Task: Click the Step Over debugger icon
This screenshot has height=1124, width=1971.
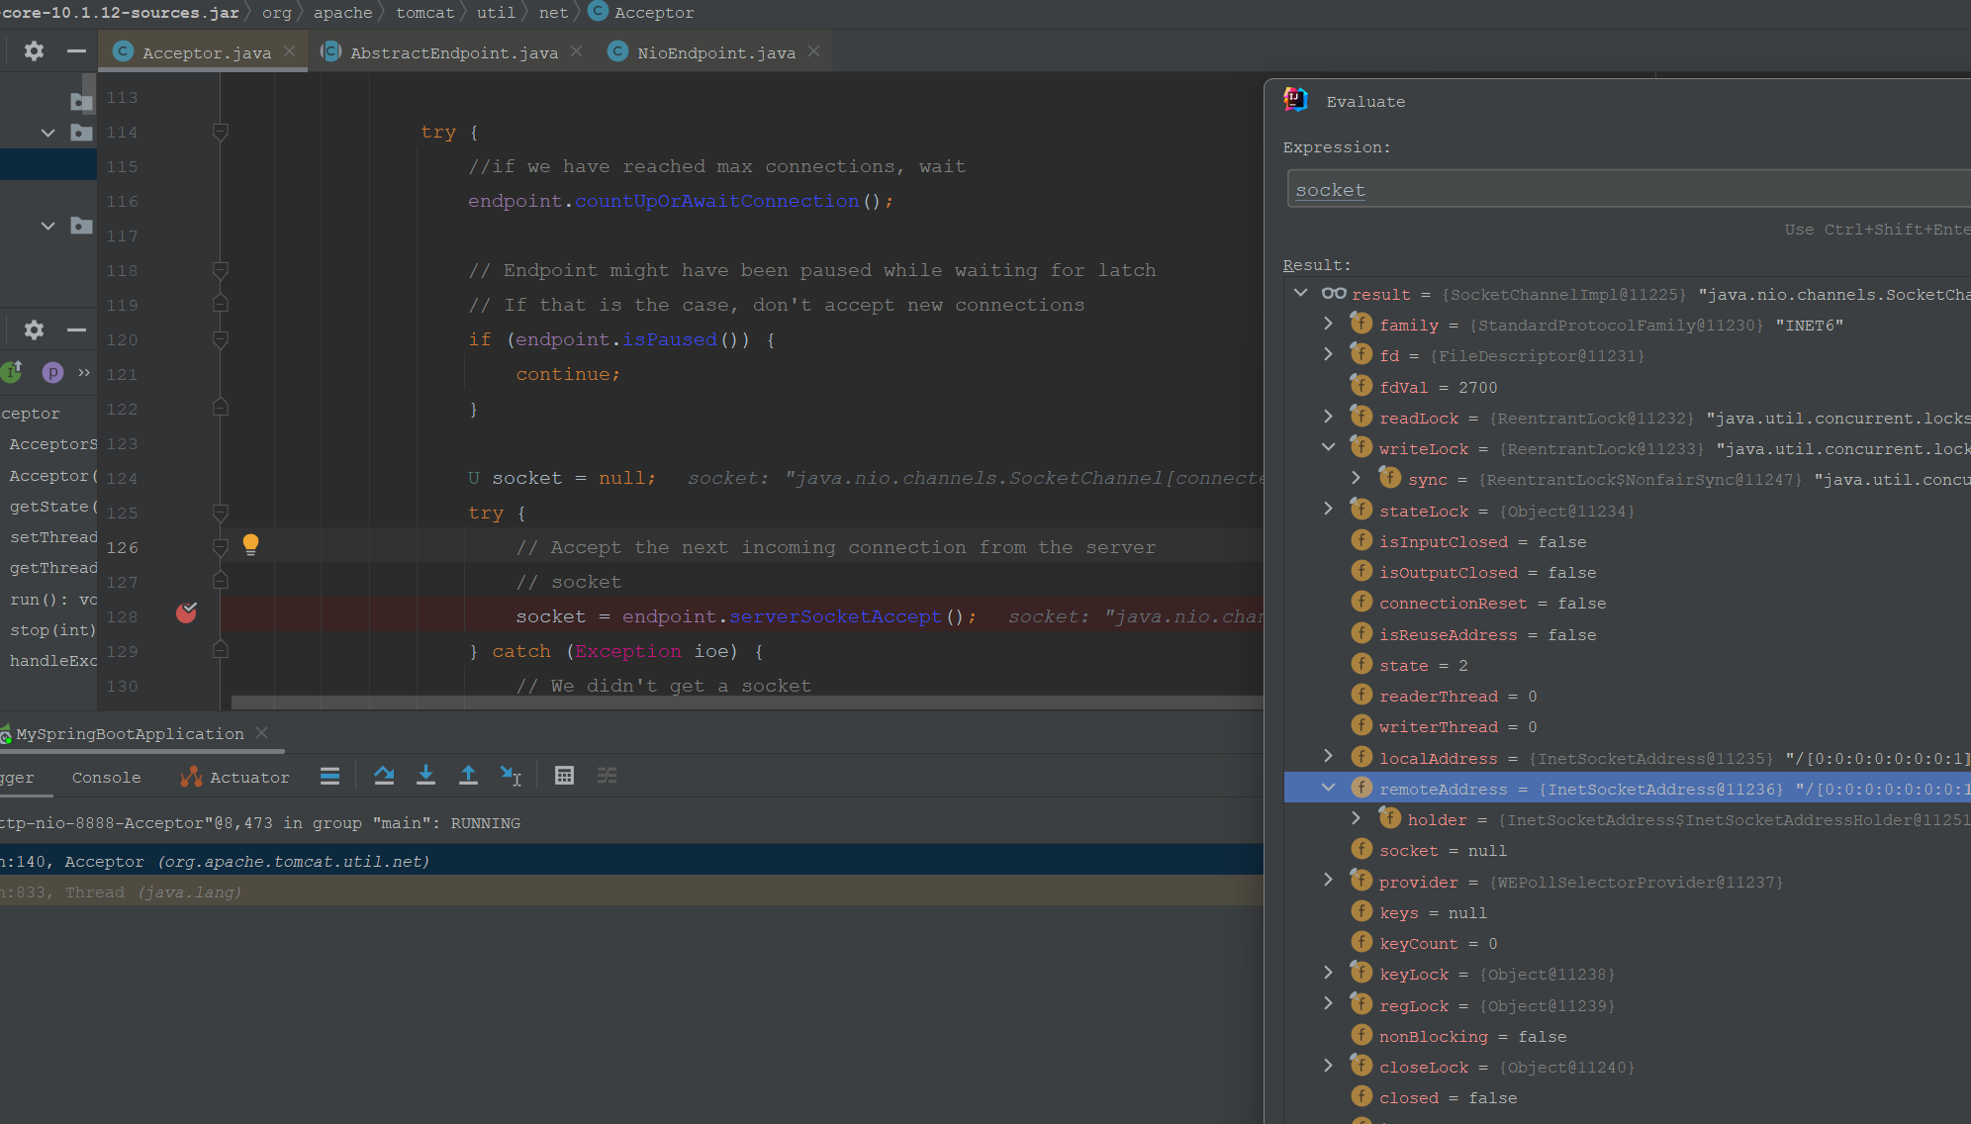Action: pos(384,776)
